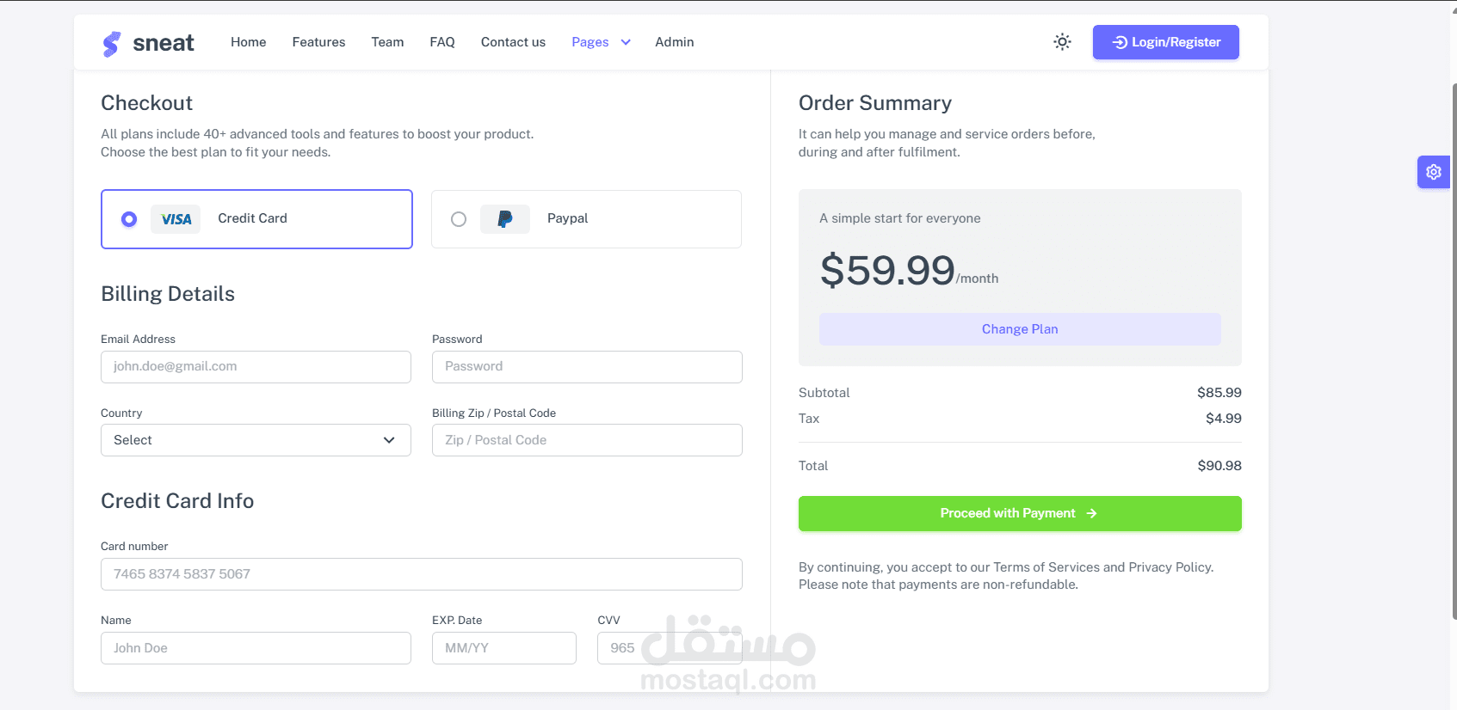Open the Country select dropdown

(256, 440)
